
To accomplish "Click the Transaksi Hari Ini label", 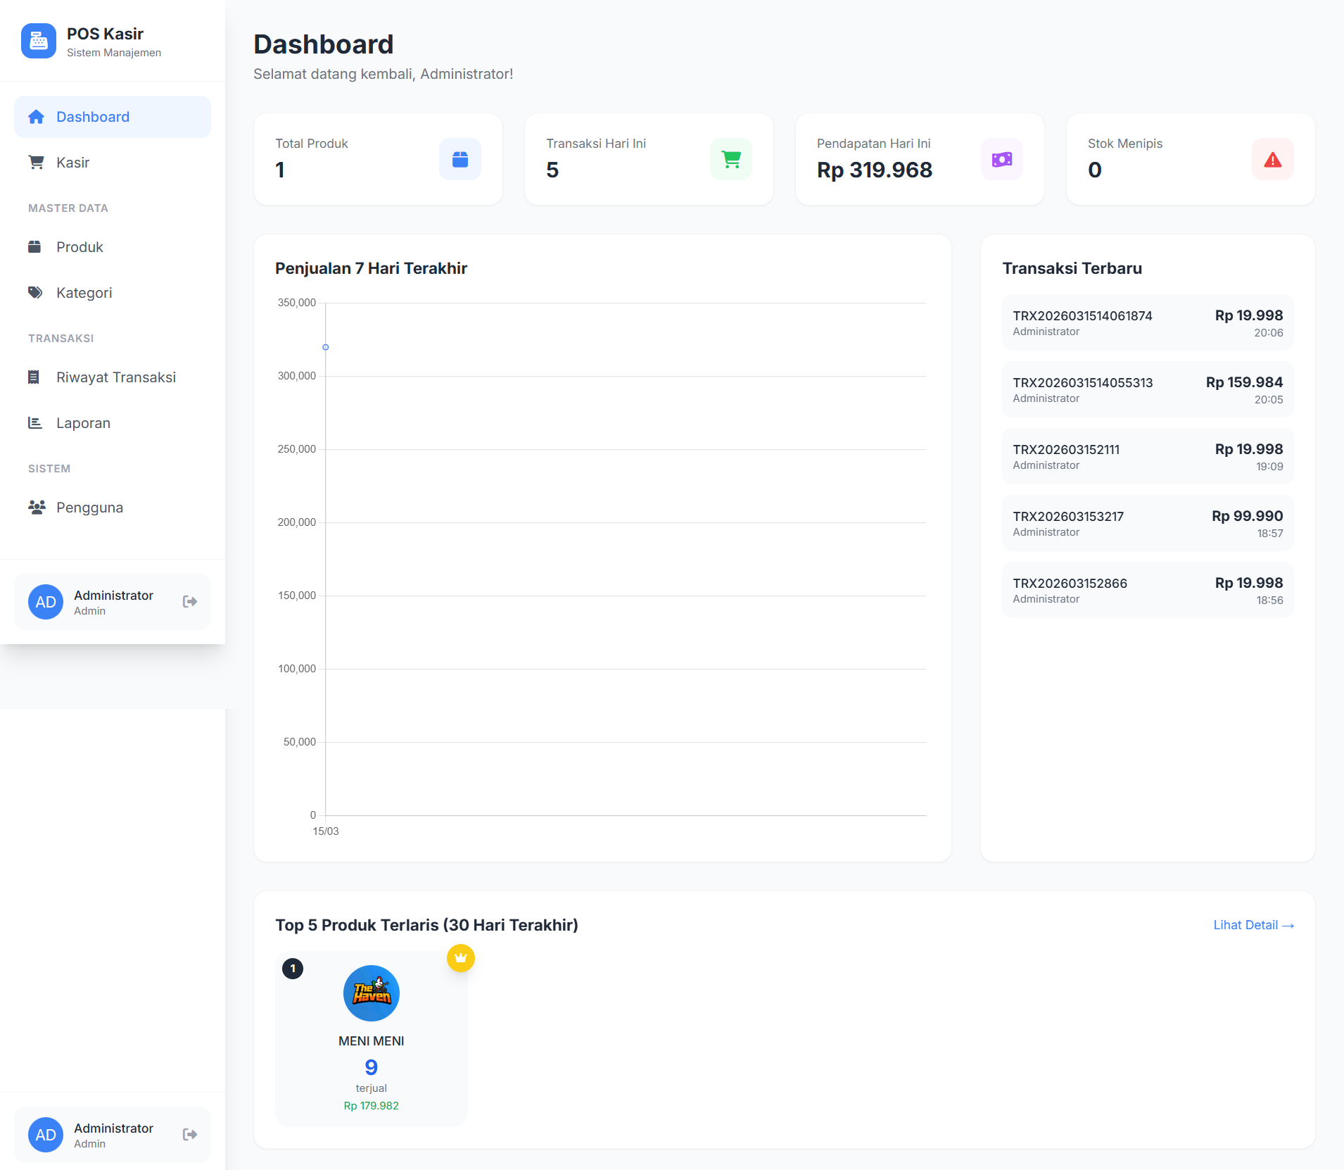I will 596,144.
